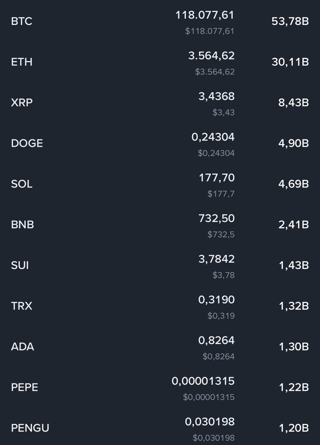
Task: Tap PENGU volume 1,20B
Action: [x=294, y=428]
